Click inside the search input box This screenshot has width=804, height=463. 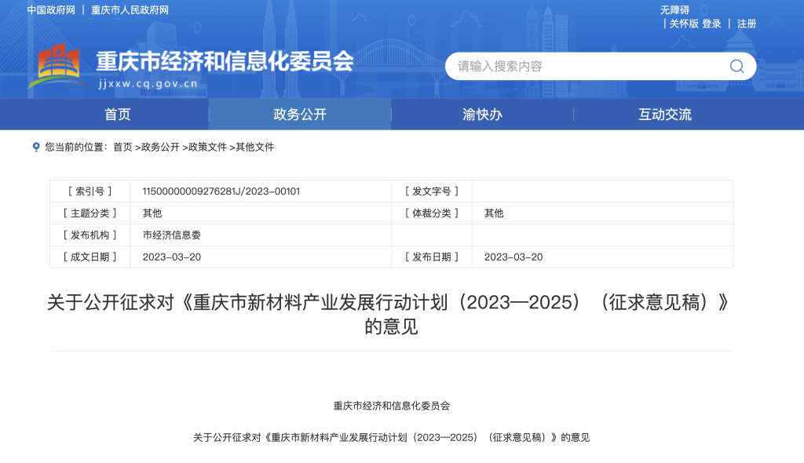coord(550,66)
